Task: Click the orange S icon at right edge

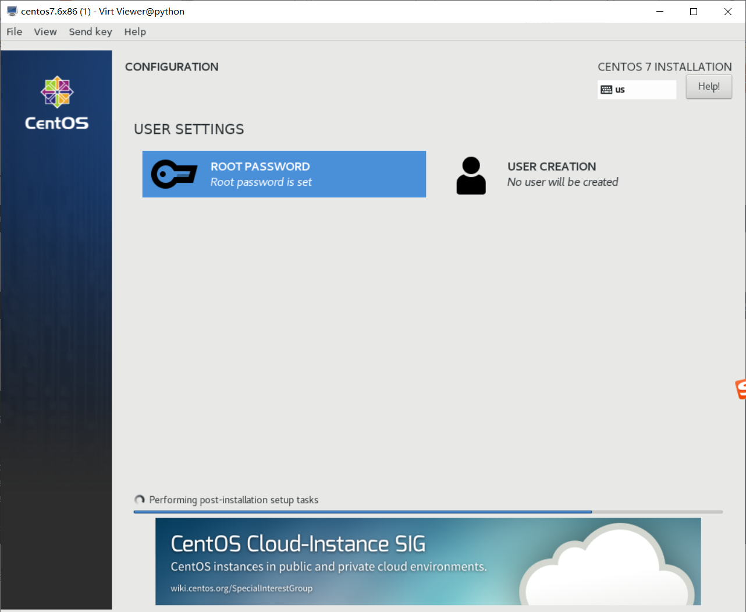Action: click(x=741, y=389)
